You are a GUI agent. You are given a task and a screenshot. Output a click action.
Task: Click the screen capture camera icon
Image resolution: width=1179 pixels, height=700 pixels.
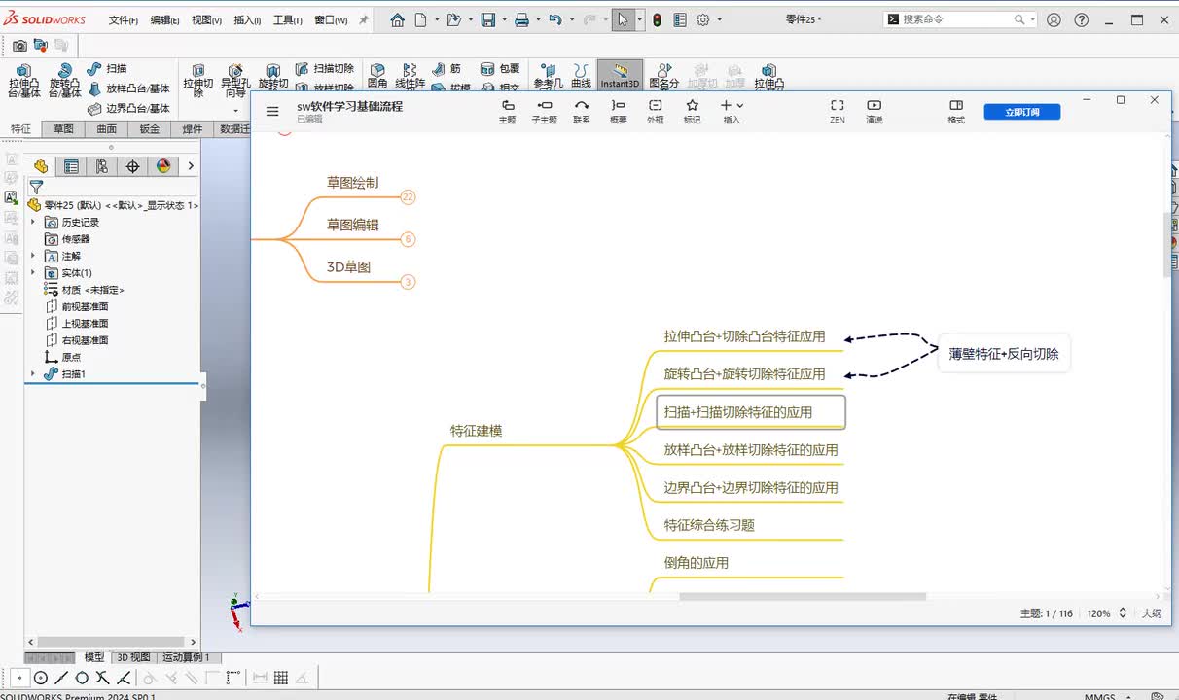tap(19, 45)
